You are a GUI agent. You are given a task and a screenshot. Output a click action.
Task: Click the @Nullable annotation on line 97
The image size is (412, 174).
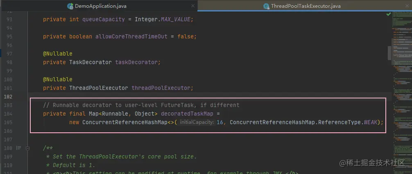coord(58,54)
